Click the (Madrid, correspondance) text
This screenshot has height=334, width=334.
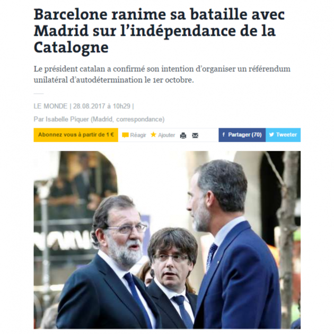pyautogui.click(x=128, y=119)
